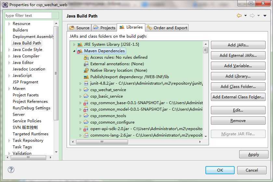Click the commons-lang-2.6.jar icon
This screenshot has width=273, height=182.
coord(86,135)
